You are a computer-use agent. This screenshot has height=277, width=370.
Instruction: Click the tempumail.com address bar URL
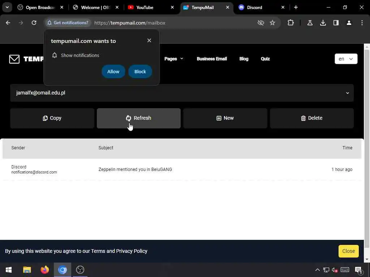tap(130, 23)
